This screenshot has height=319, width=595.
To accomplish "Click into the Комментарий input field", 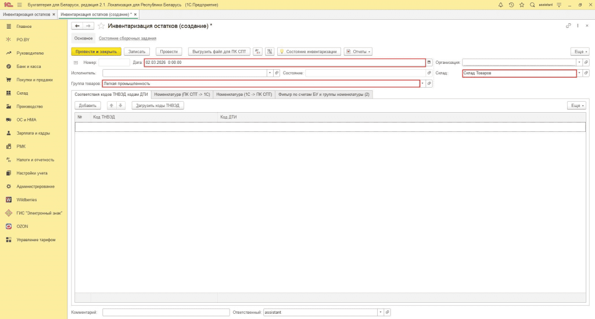I will coord(166,312).
